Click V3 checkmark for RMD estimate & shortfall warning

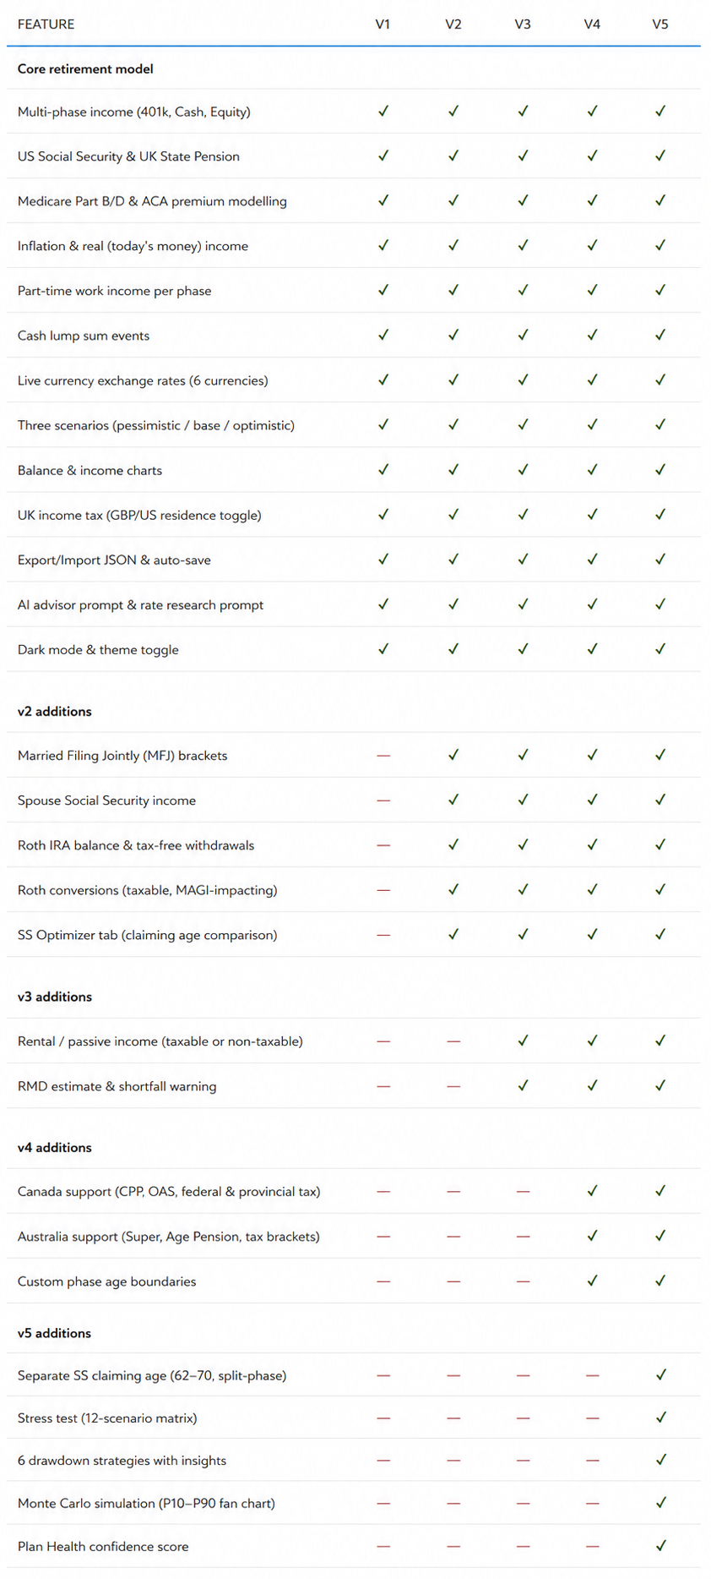(523, 1085)
